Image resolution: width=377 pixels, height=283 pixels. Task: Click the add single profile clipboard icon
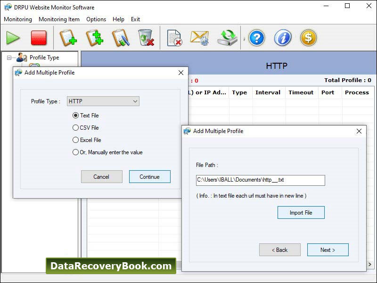pyautogui.click(x=68, y=38)
